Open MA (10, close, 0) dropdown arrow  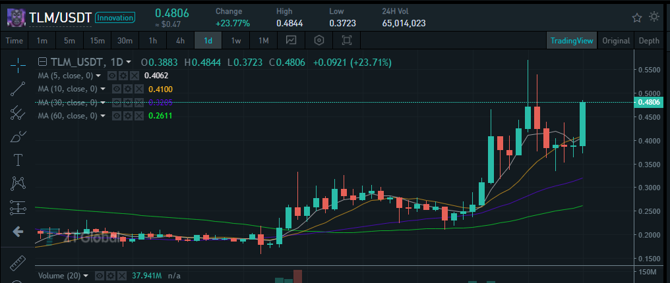coord(103,89)
